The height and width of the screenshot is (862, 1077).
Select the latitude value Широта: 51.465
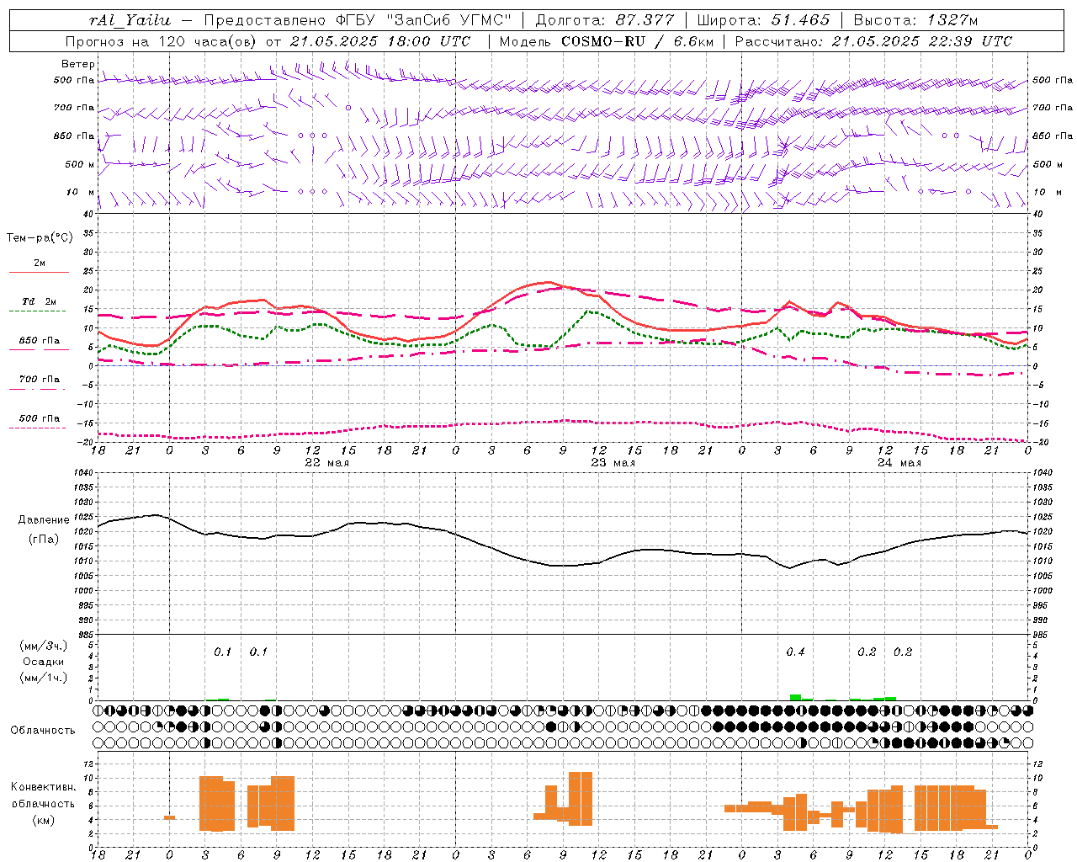click(x=764, y=20)
